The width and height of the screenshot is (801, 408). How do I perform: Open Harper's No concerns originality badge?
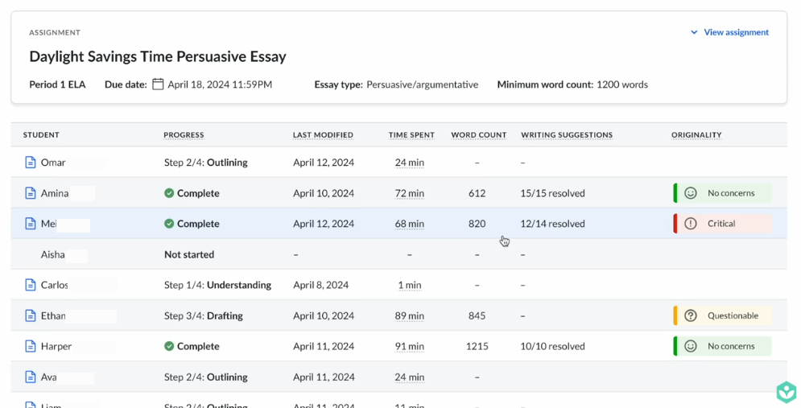[x=723, y=346]
